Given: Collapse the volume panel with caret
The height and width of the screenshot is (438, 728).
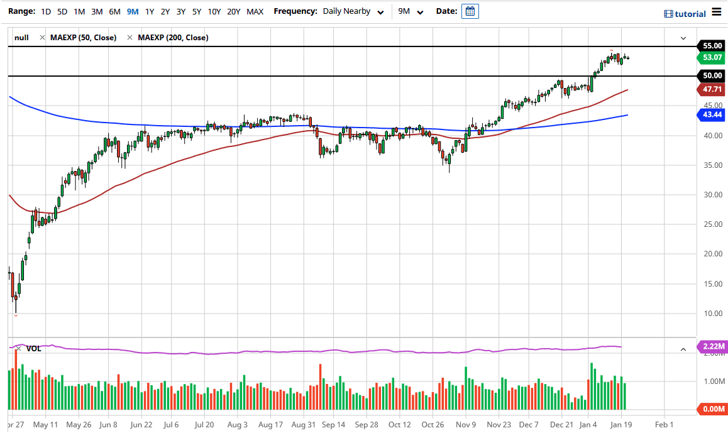Looking at the screenshot, I should click(x=683, y=349).
